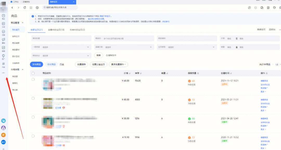281x150 pixels.
Task: Open the 推广 promotion icon in left sidebar
Action: 3,56
